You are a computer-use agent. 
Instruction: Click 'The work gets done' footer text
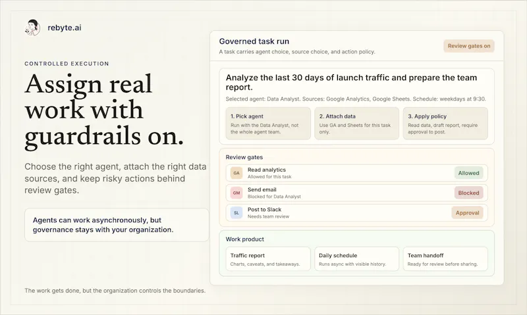(x=115, y=291)
